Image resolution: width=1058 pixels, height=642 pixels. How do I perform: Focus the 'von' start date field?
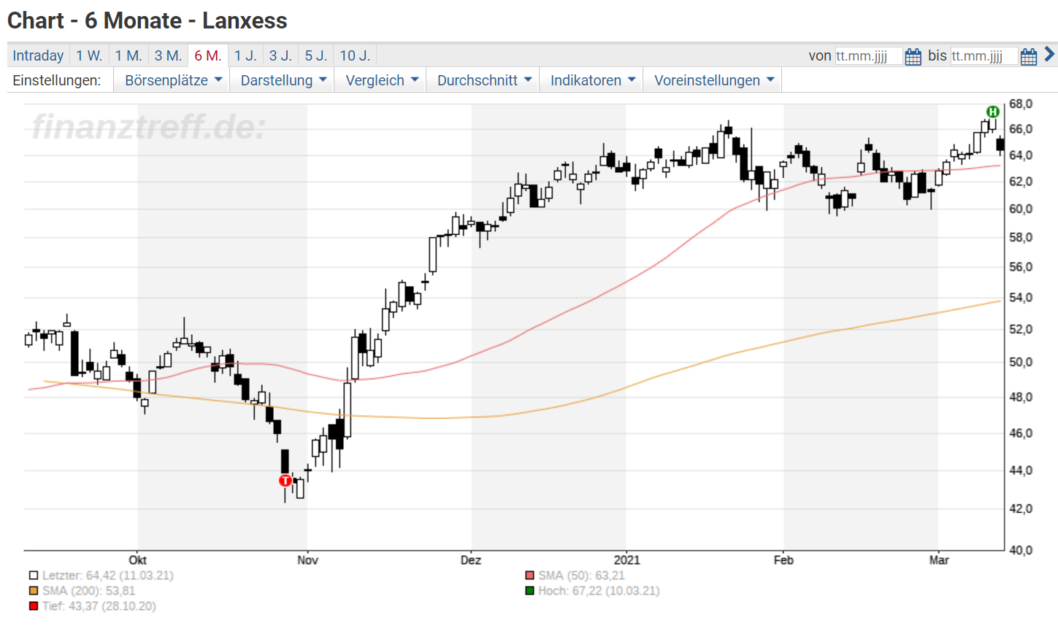[x=869, y=56]
